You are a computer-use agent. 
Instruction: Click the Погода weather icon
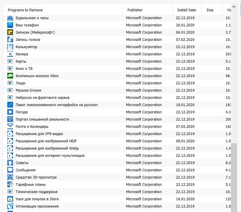(x=10, y=112)
